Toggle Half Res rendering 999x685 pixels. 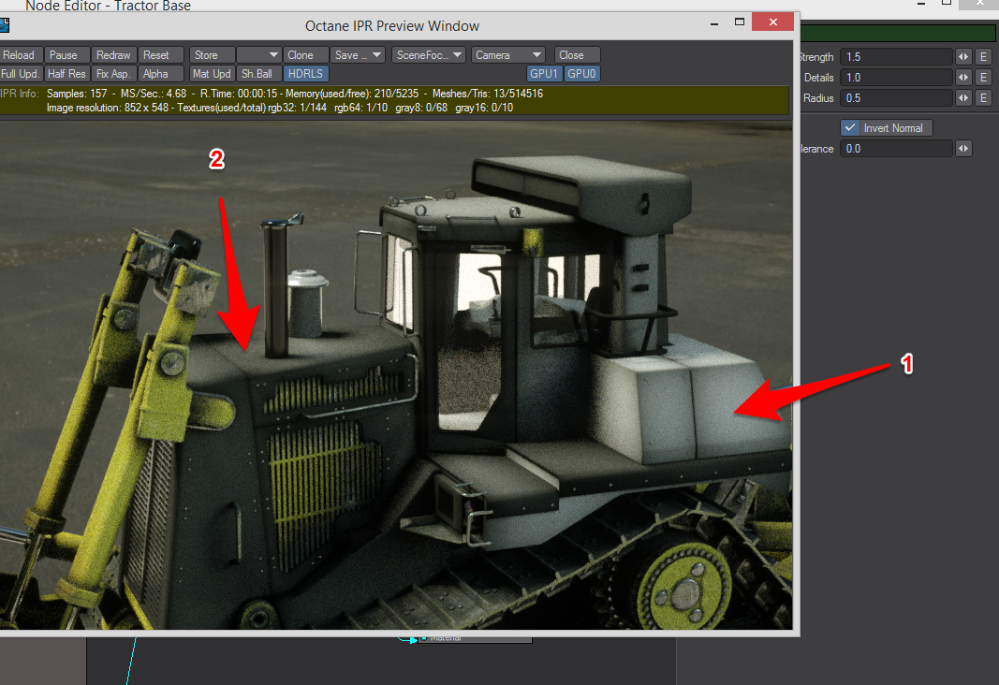(66, 74)
